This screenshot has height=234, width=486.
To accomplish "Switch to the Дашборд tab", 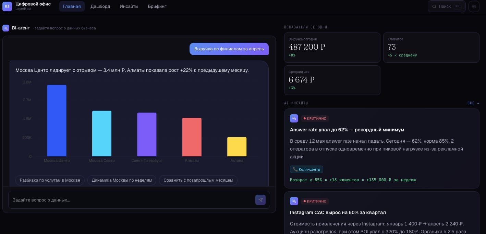I will (100, 6).
